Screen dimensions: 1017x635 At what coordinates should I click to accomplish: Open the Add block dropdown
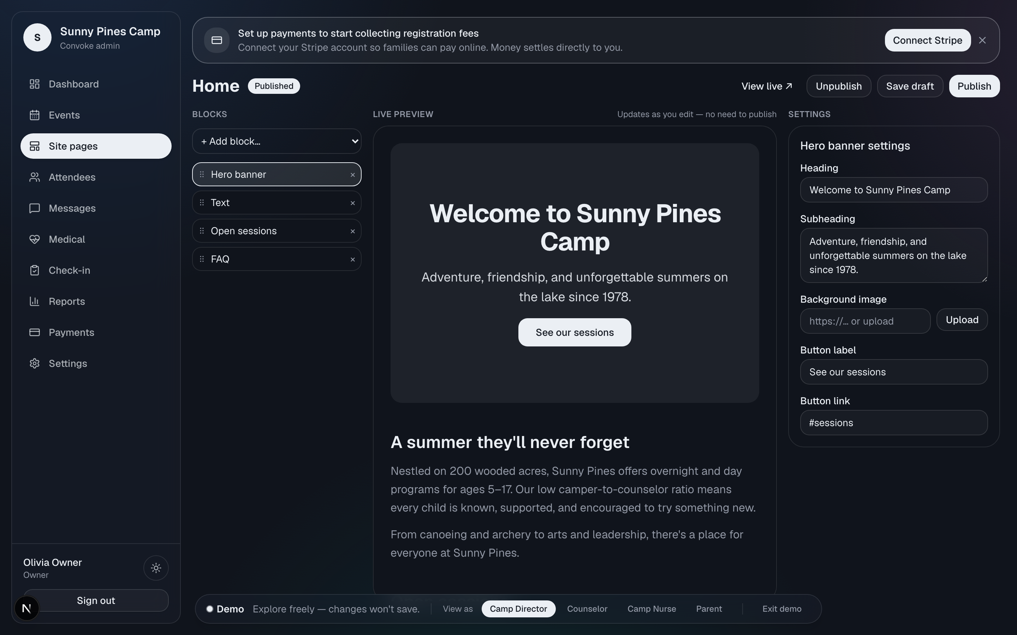[276, 141]
